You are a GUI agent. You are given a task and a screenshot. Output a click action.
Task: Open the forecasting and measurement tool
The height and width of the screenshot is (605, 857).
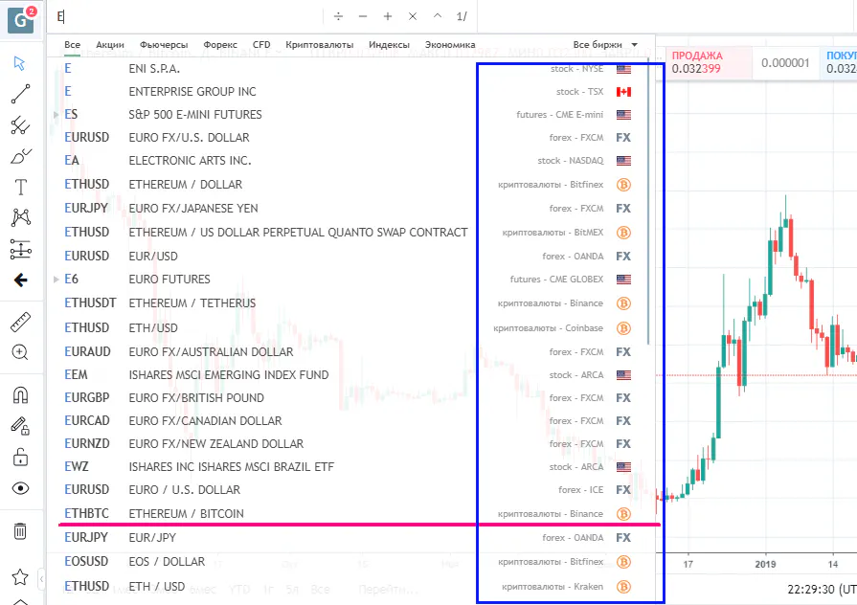point(21,249)
